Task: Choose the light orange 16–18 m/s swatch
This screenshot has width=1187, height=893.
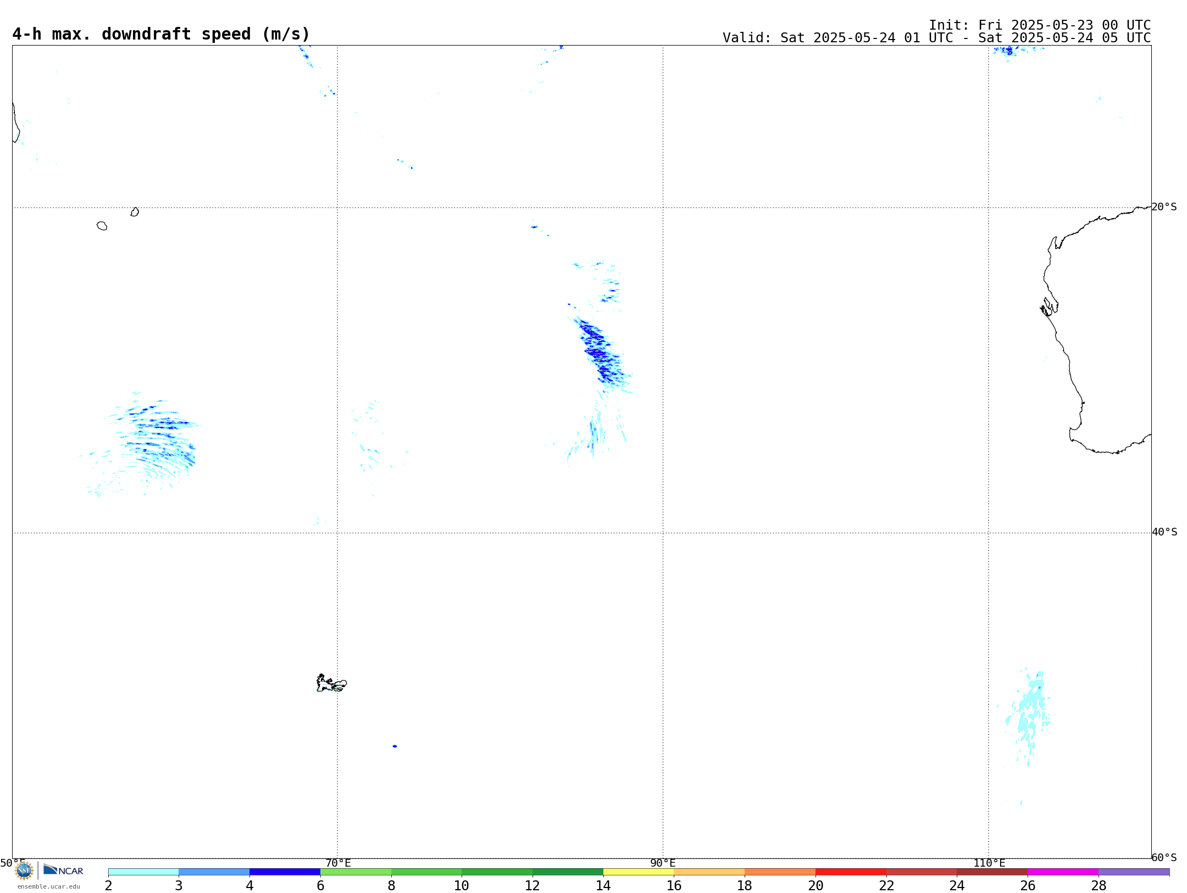Action: click(x=709, y=872)
